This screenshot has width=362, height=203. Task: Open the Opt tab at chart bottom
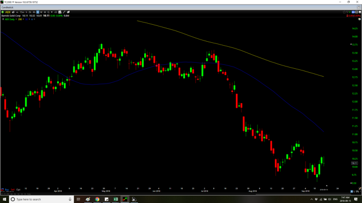(x=18, y=189)
